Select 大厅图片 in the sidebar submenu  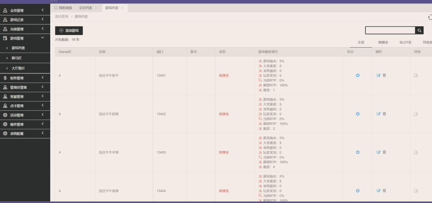coord(18,68)
